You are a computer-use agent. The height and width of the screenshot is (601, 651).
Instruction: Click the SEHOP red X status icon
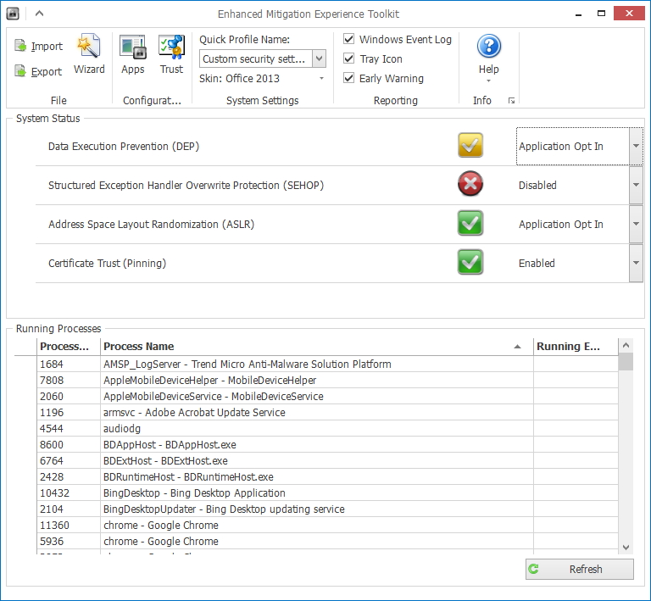pos(470,184)
